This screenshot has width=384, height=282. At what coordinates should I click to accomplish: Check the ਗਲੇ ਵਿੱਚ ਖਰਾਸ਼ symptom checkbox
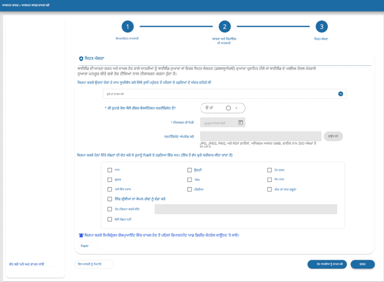[x=110, y=189]
